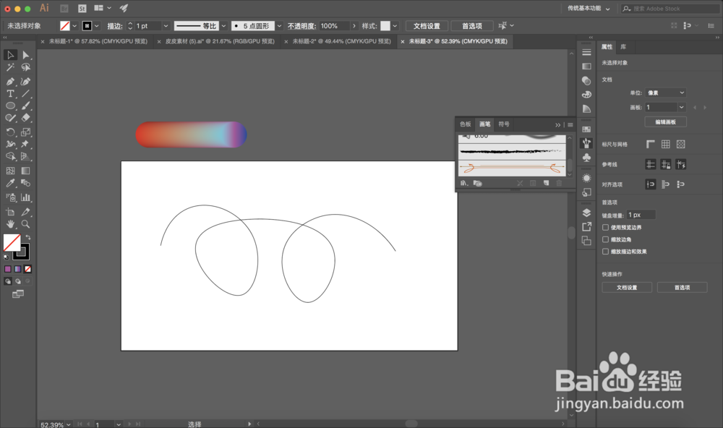Open the 5 点圆形 brush dropdown
Image resolution: width=723 pixels, height=428 pixels.
tap(279, 26)
